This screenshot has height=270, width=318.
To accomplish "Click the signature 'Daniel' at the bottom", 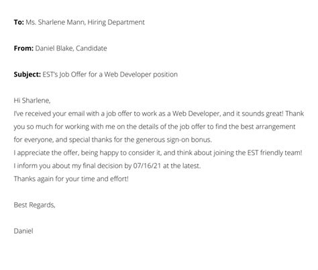I will click(x=23, y=231).
